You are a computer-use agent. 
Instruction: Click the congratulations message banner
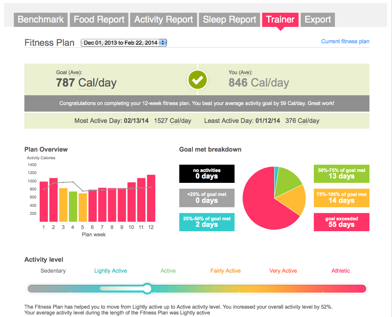click(x=197, y=103)
